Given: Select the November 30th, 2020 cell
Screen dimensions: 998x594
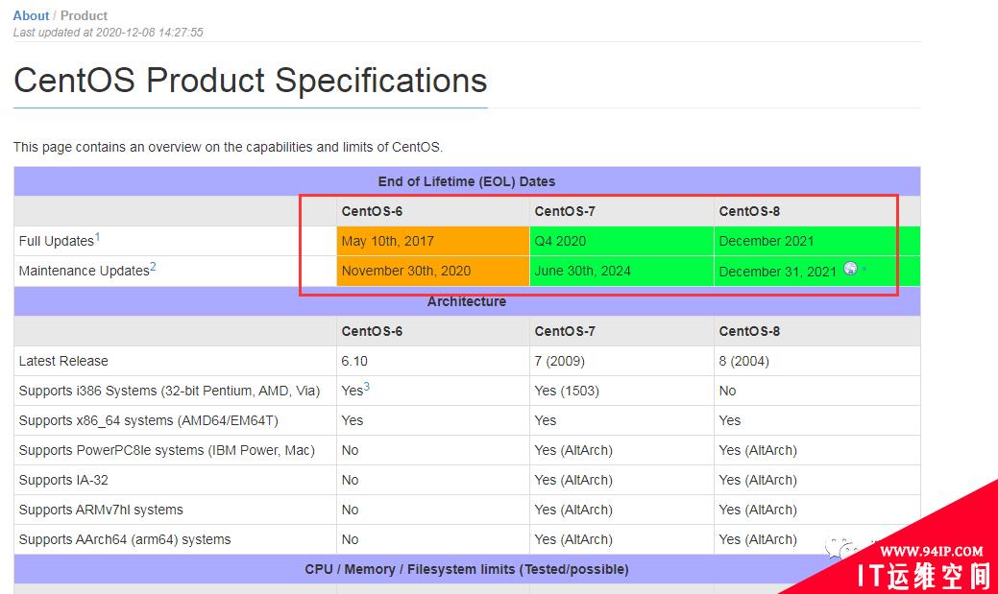Looking at the screenshot, I should pos(433,271).
